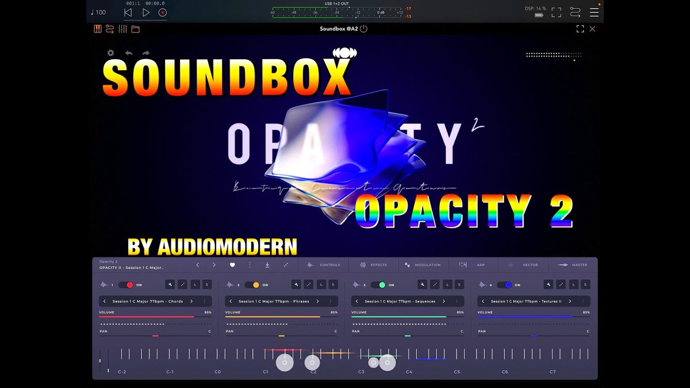Solo layer 2 with S button
The image size is (690, 388).
(x=333, y=285)
